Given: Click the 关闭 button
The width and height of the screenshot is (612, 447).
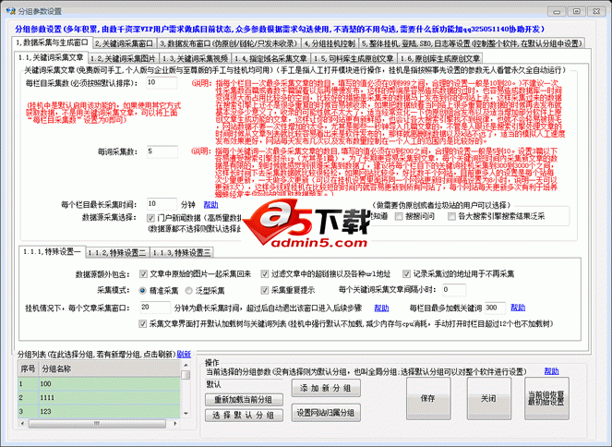Looking at the screenshot, I should [488, 398].
